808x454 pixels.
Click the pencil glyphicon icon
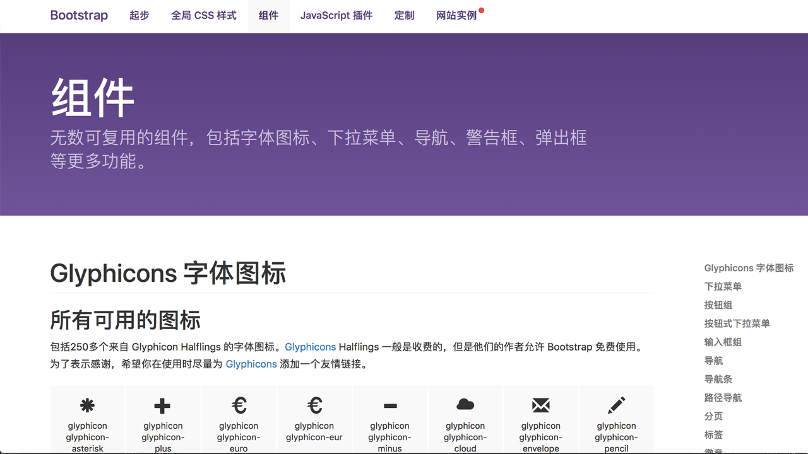(x=617, y=405)
